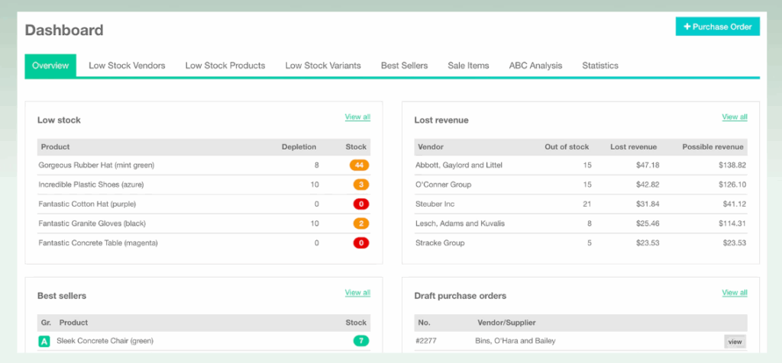
Task: Select Incredible Plastic Shoes (azure)
Action: pyautogui.click(x=92, y=185)
